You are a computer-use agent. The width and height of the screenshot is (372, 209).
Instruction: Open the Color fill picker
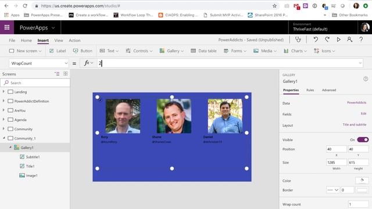tap(362, 181)
